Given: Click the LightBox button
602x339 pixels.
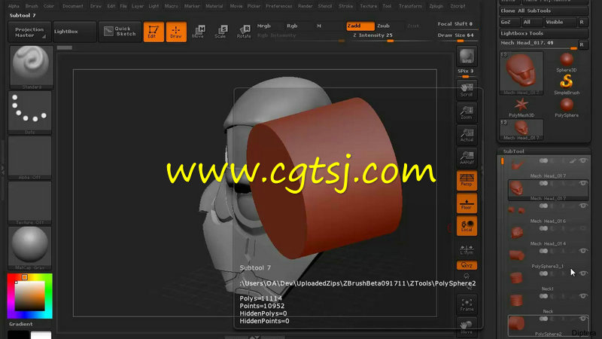Looking at the screenshot, I should click(x=74, y=32).
